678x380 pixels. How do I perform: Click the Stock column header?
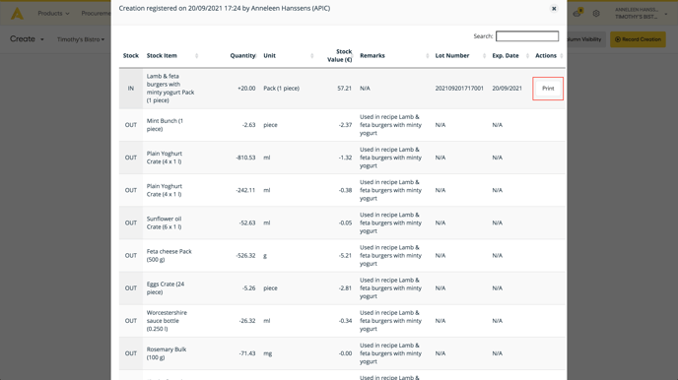coord(131,56)
